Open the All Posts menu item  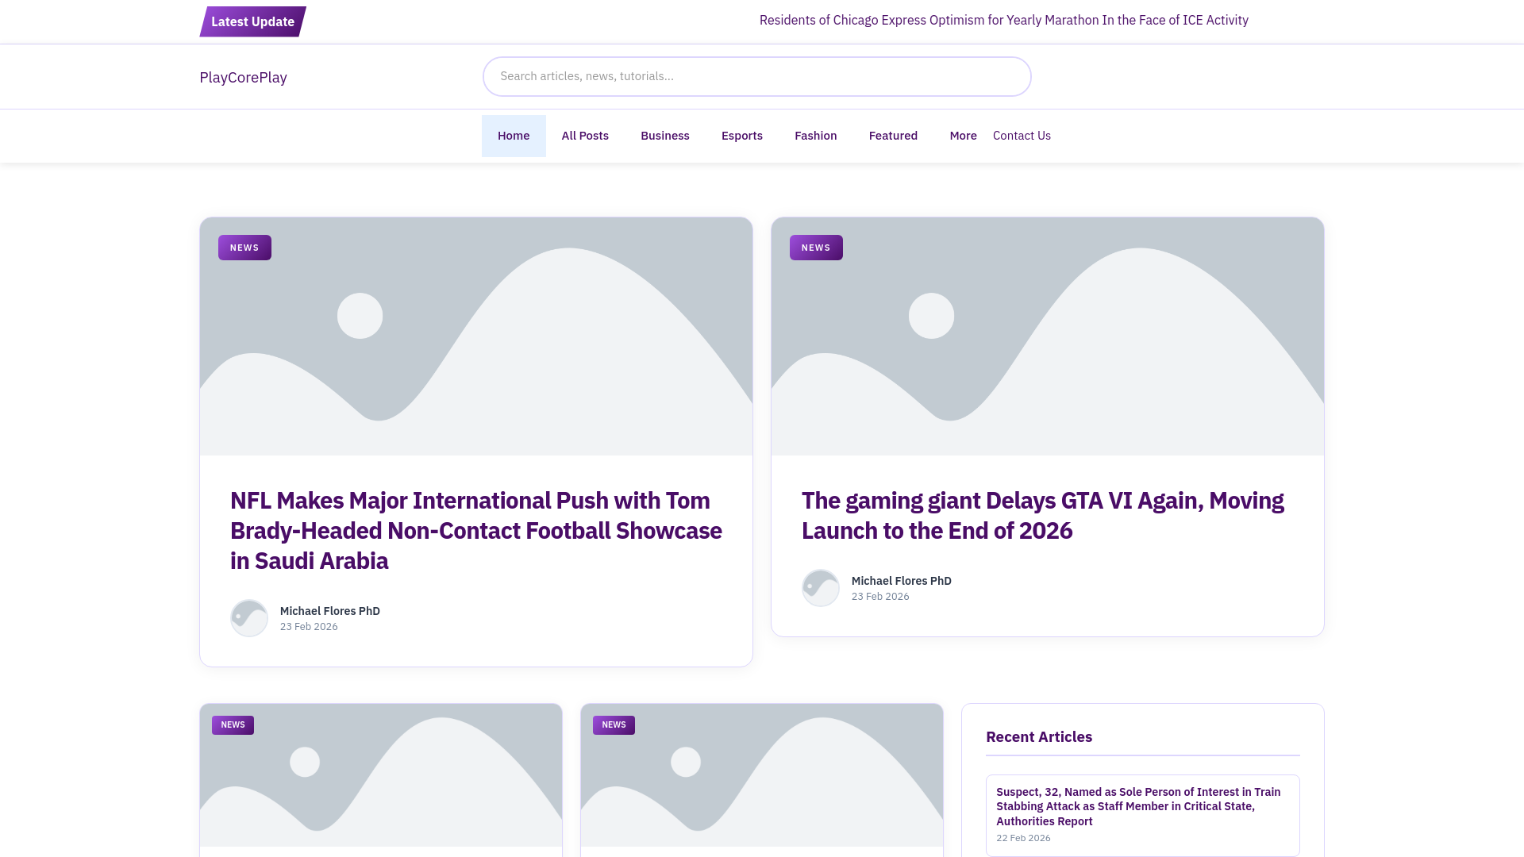(x=585, y=136)
